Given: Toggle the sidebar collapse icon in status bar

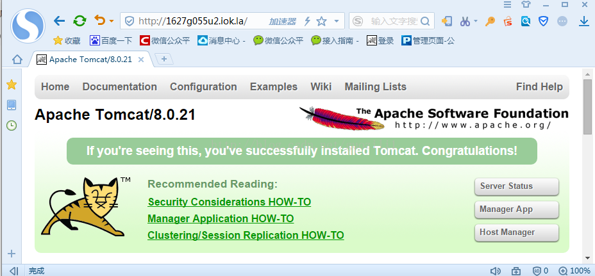Looking at the screenshot, I should (x=13, y=271).
